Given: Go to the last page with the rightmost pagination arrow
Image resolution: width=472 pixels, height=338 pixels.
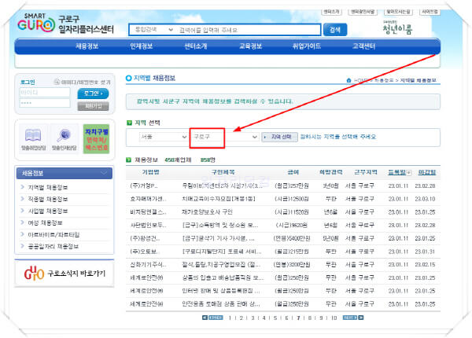Looking at the screenshot, I should [x=361, y=318].
